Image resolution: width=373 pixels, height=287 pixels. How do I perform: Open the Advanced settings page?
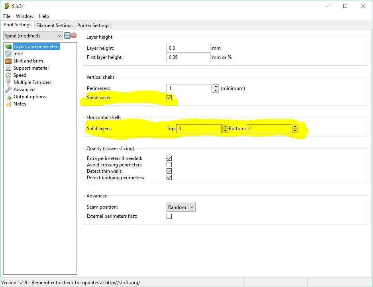(24, 90)
